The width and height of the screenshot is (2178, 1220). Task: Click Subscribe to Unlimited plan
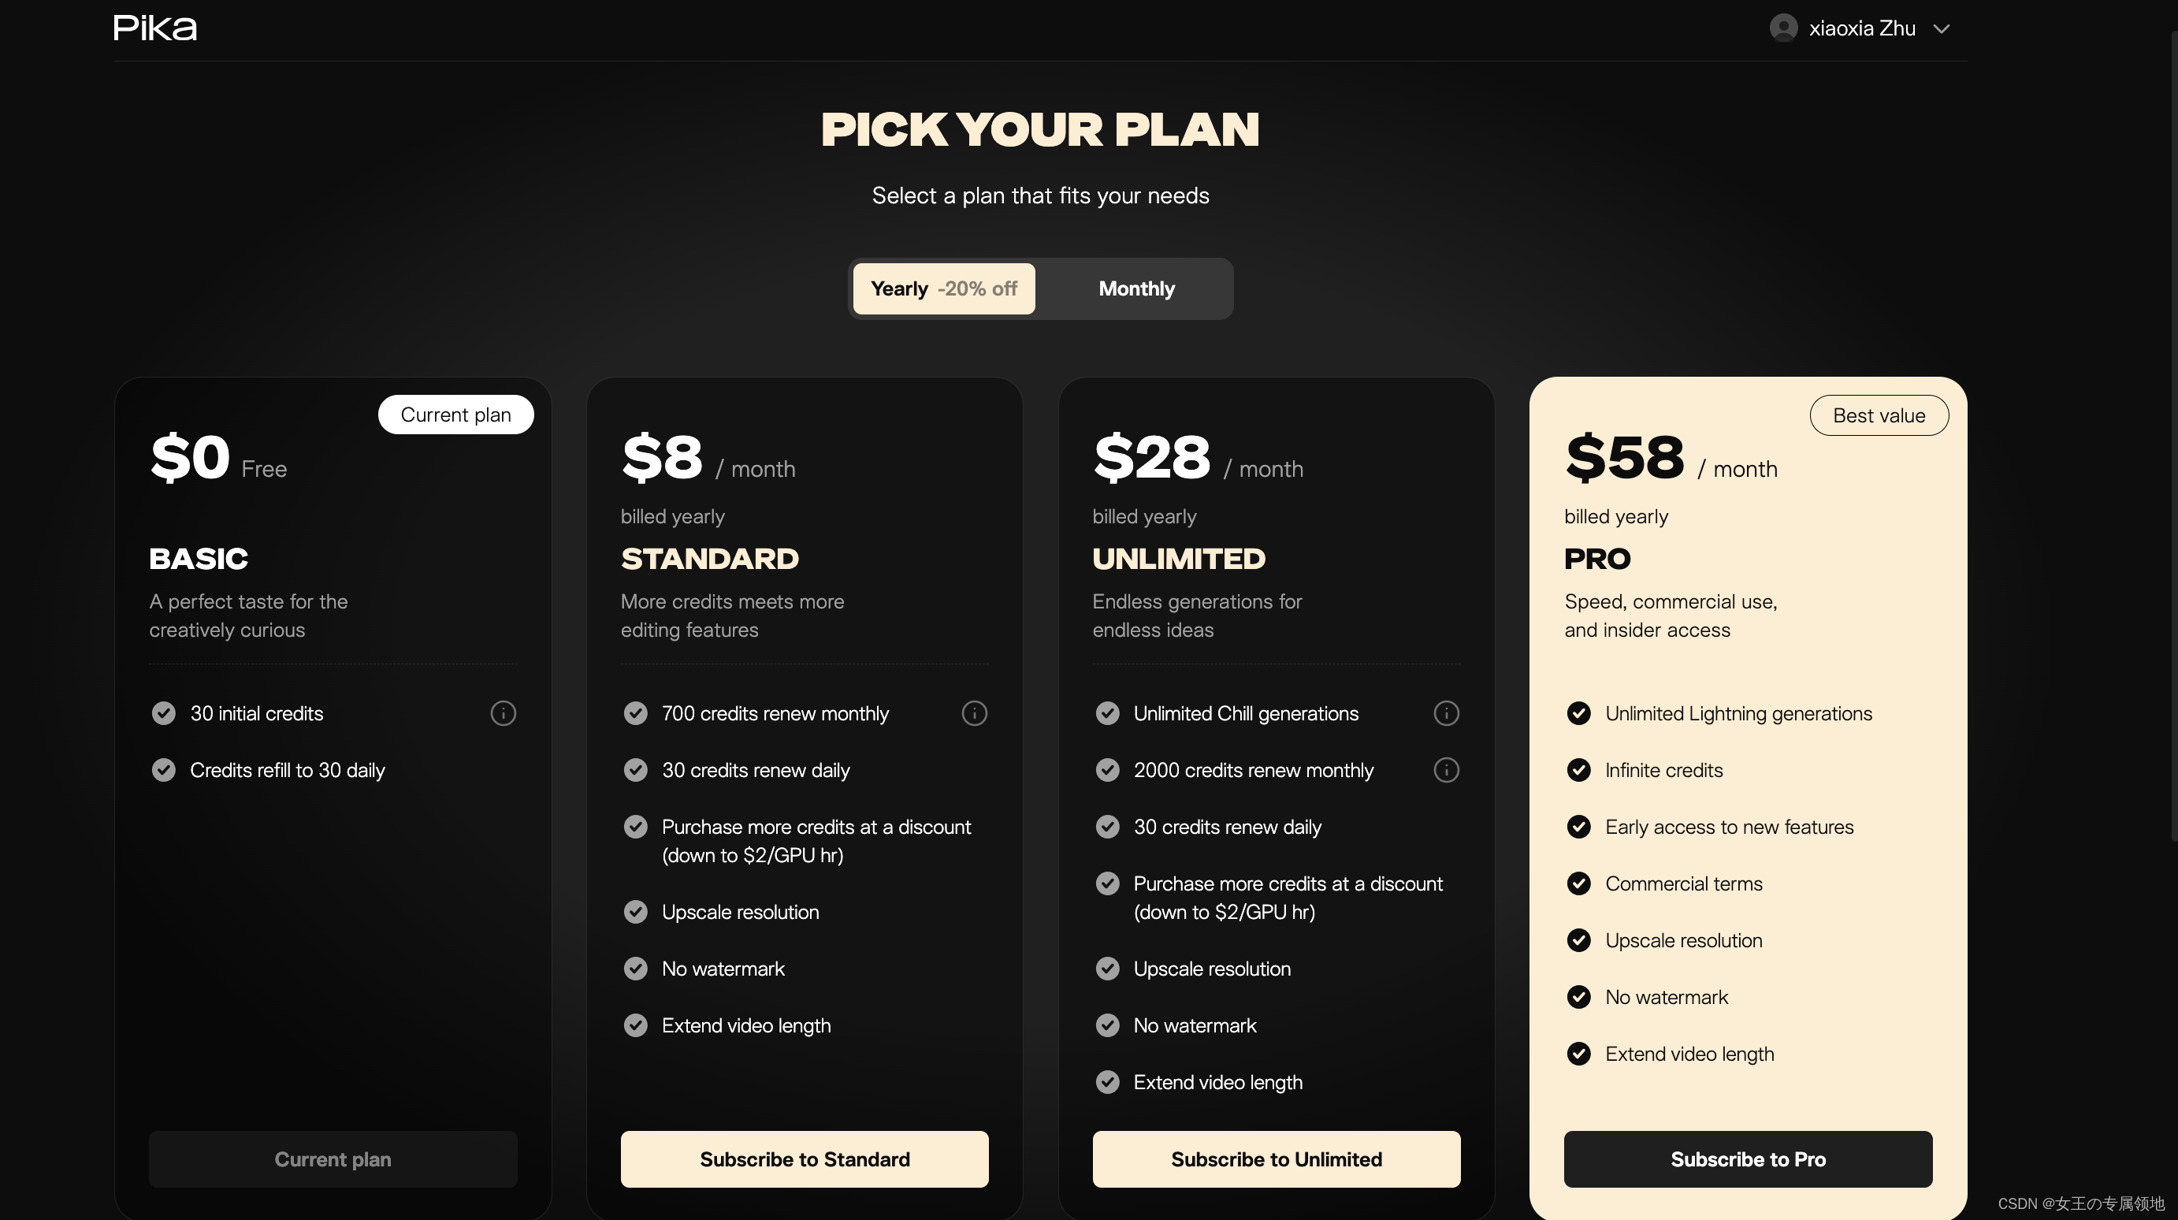tap(1276, 1159)
